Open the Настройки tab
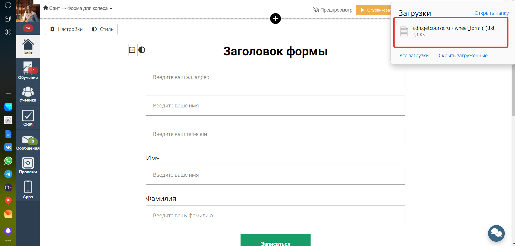Image resolution: width=515 pixels, height=246 pixels. 66,29
